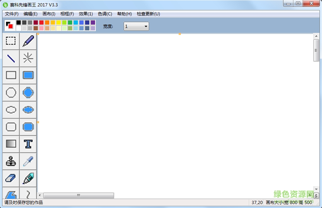Select the outlined ellipse tool
This screenshot has width=322, height=208.
tap(11, 110)
